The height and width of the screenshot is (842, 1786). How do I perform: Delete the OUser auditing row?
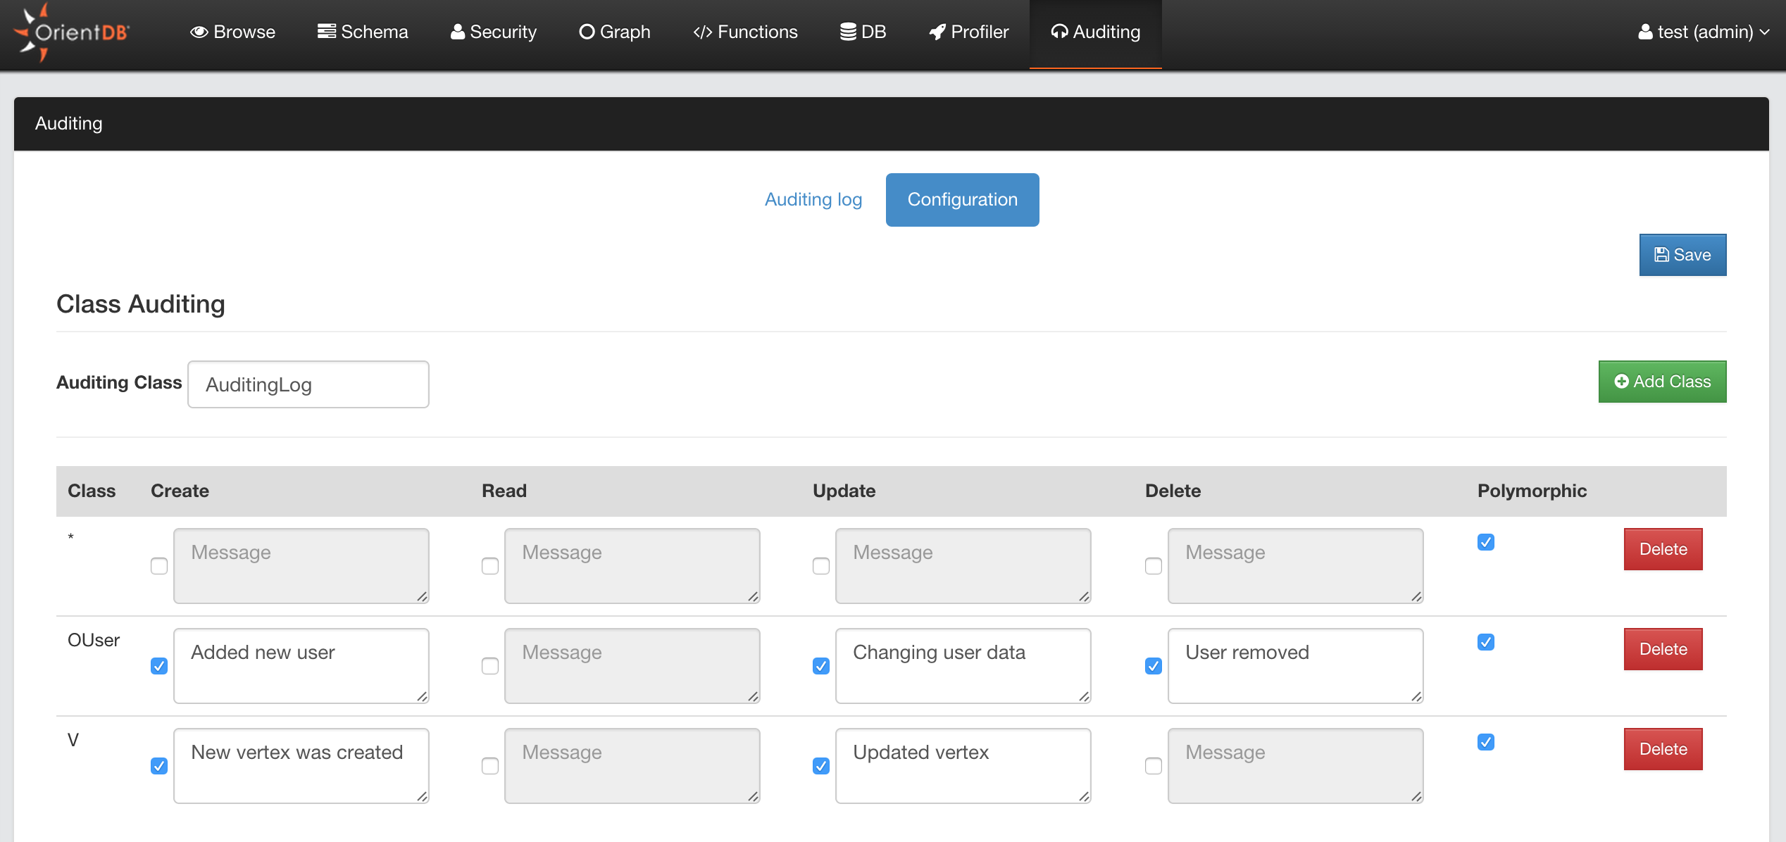(x=1663, y=649)
